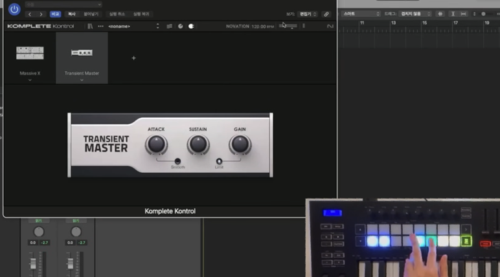Click the Sustain knob
The image size is (500, 277).
coord(198,144)
